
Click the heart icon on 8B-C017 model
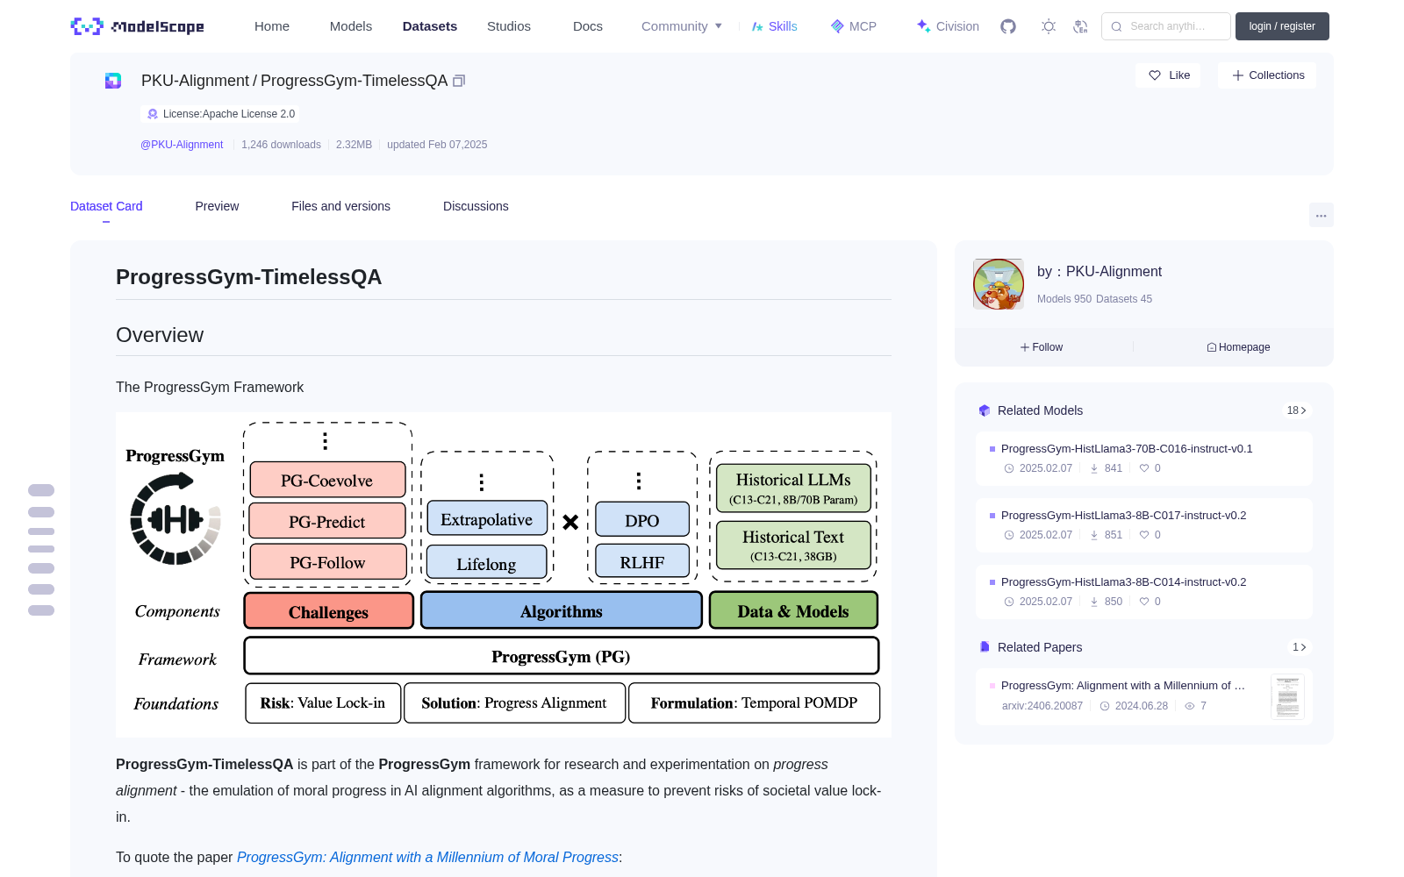[x=1144, y=535]
